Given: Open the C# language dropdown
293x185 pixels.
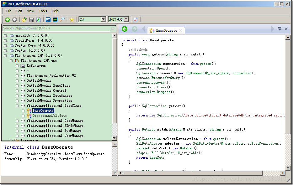Looking at the screenshot, I should (x=103, y=19).
